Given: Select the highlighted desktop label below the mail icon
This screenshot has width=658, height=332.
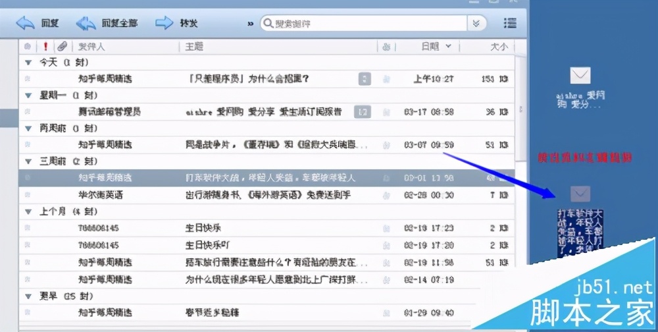Looking at the screenshot, I should 580,234.
